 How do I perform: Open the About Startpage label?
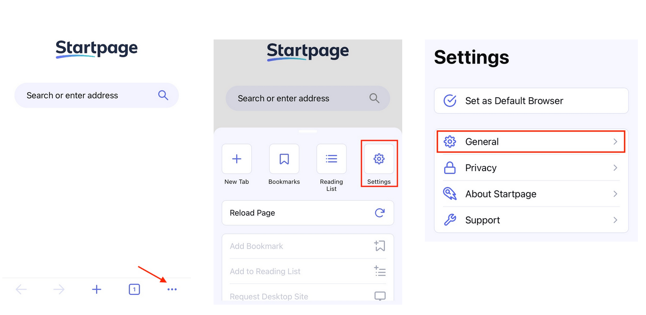click(x=501, y=194)
